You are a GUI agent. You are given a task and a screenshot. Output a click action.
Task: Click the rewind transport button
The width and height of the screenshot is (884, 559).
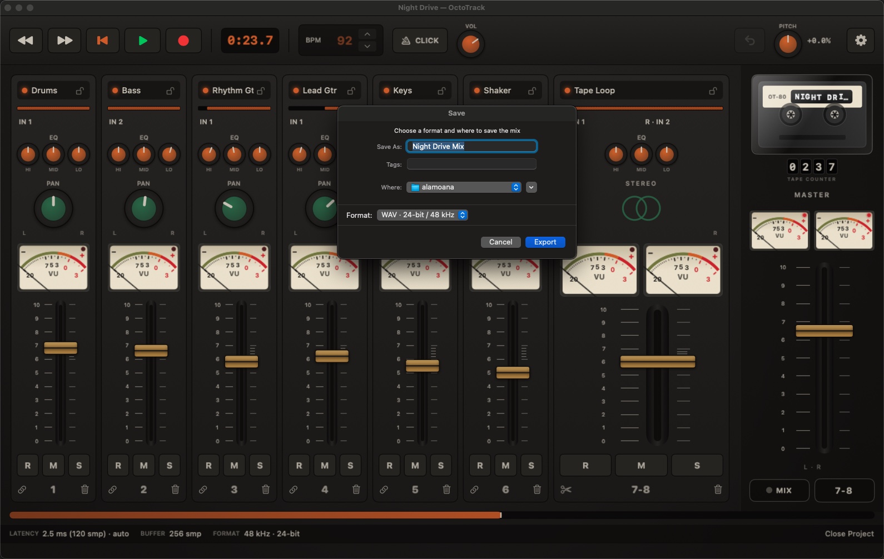coord(26,41)
